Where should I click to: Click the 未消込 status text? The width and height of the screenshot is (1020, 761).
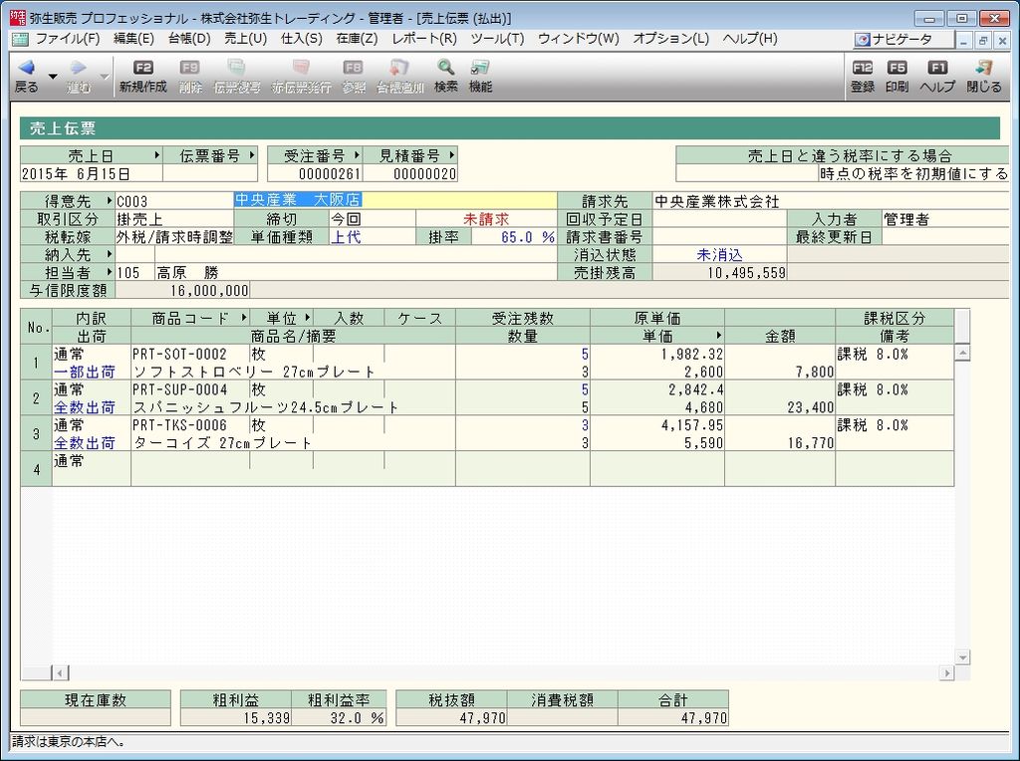click(x=719, y=255)
